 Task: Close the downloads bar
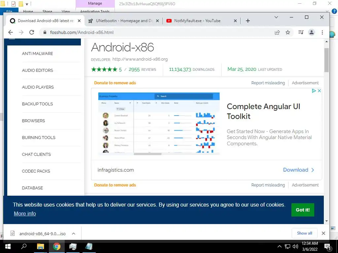323,233
